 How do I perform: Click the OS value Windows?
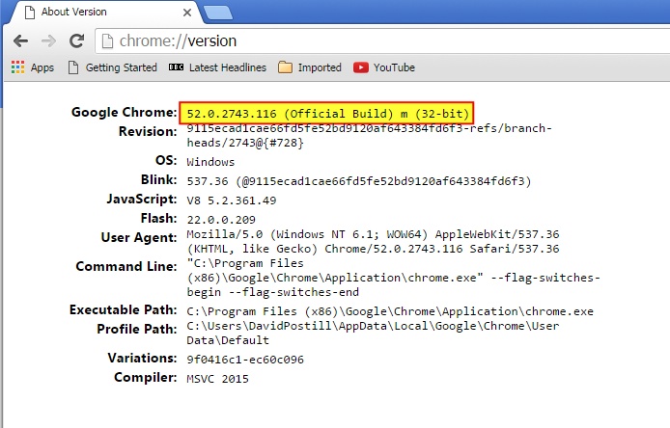click(x=210, y=162)
